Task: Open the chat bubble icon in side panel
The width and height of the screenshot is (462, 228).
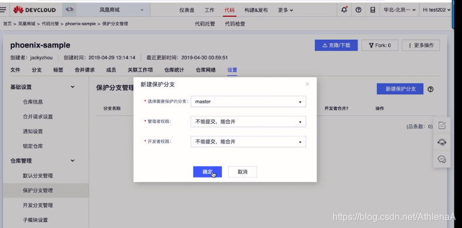Action: (x=442, y=159)
